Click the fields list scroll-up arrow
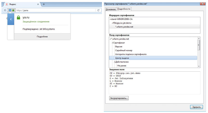The width and height of the screenshot is (208, 113). 199,39
